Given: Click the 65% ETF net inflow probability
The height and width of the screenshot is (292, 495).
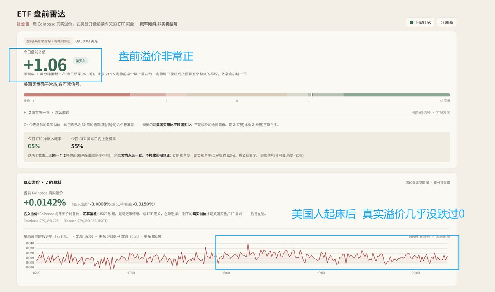Looking at the screenshot, I should [x=34, y=146].
